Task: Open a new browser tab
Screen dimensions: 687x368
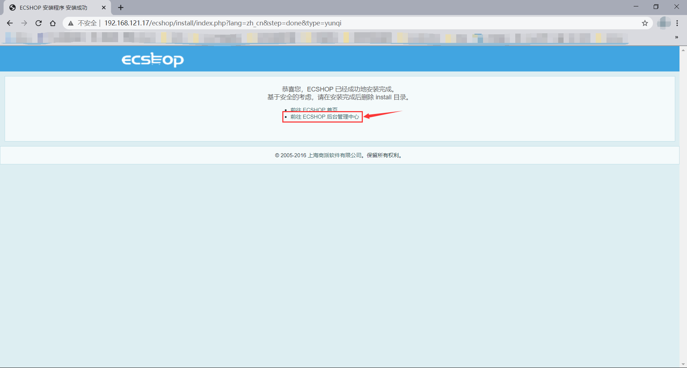Action: (x=121, y=8)
